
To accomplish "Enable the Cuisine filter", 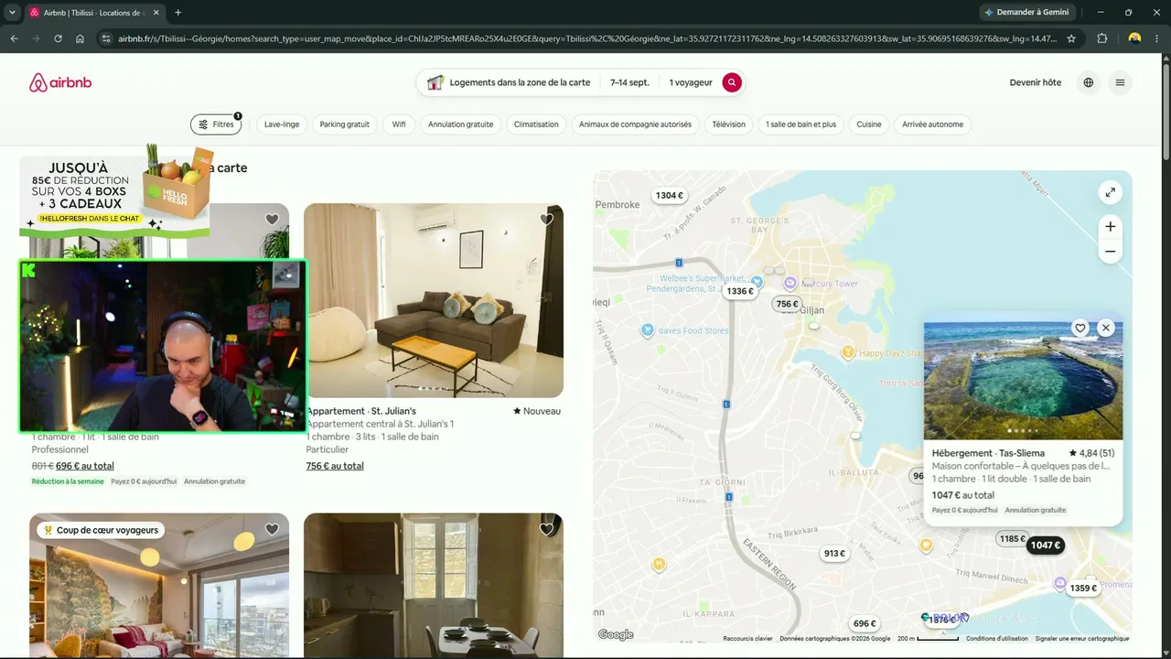I will click(x=869, y=124).
